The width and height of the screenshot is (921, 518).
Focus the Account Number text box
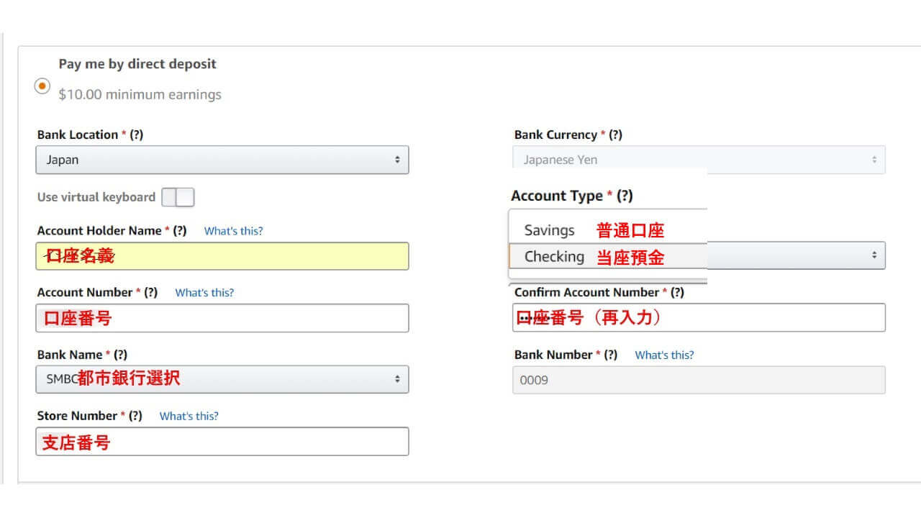(x=222, y=318)
